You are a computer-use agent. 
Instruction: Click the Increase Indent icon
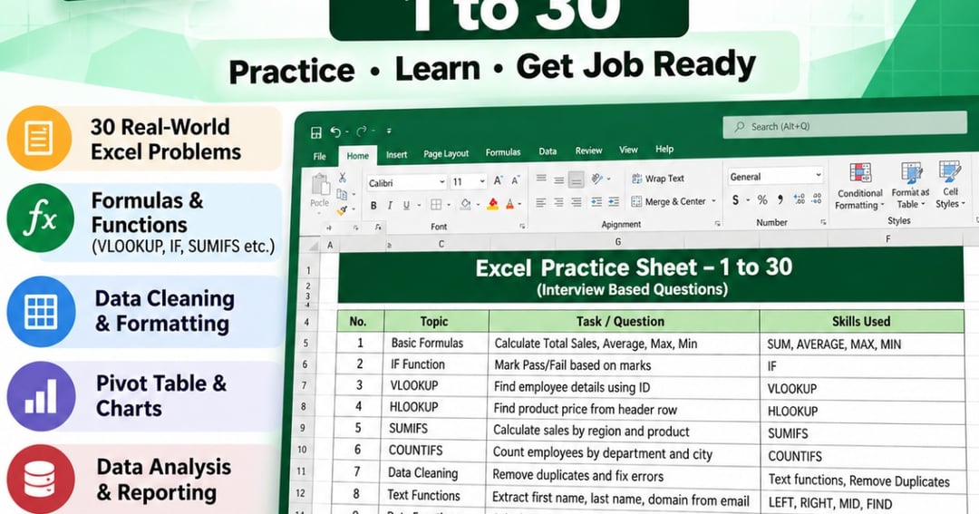tap(614, 202)
